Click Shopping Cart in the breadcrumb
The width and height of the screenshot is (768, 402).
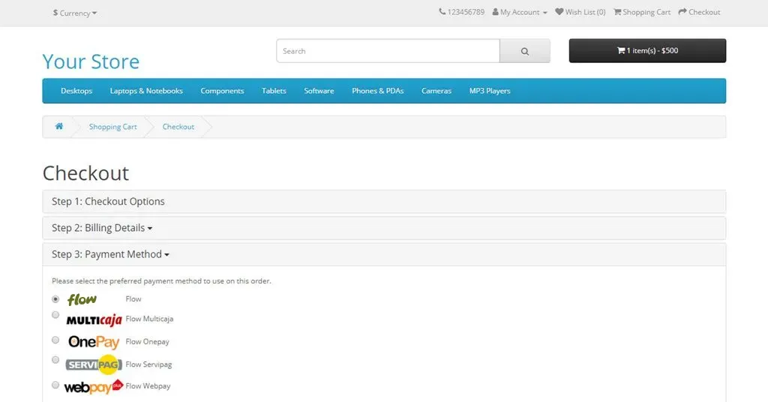pos(112,127)
